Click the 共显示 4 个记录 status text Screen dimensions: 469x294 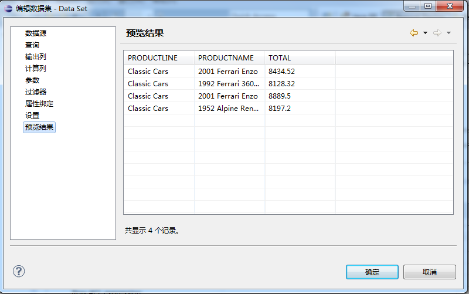pos(152,230)
